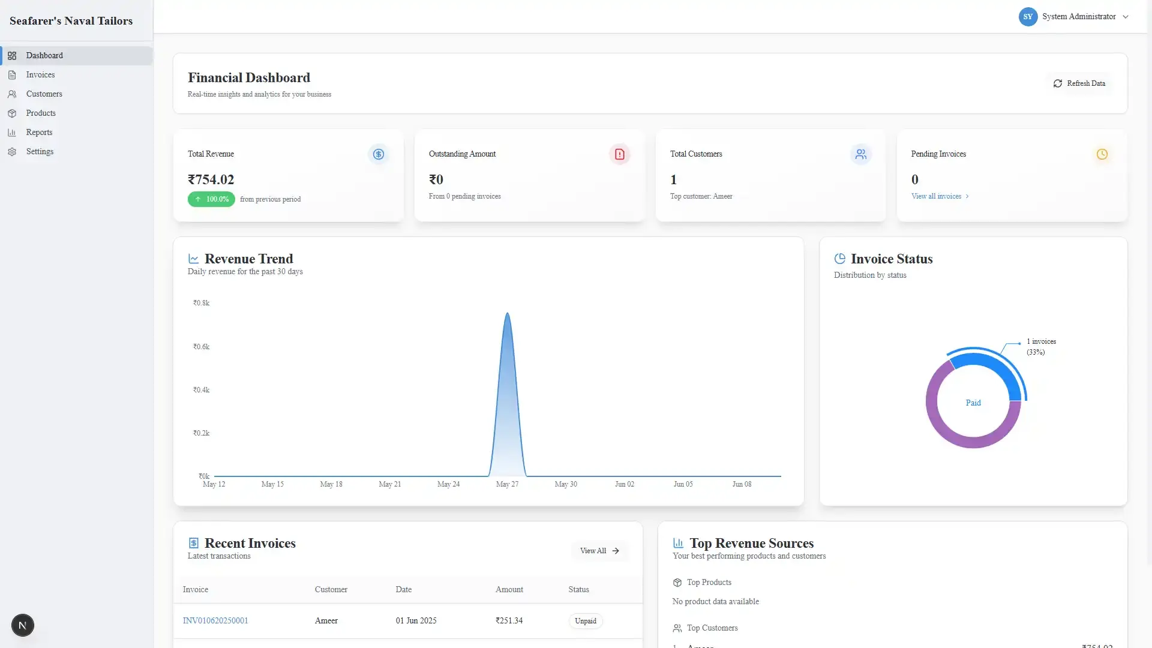Navigate to the Products menu item

coord(77,113)
